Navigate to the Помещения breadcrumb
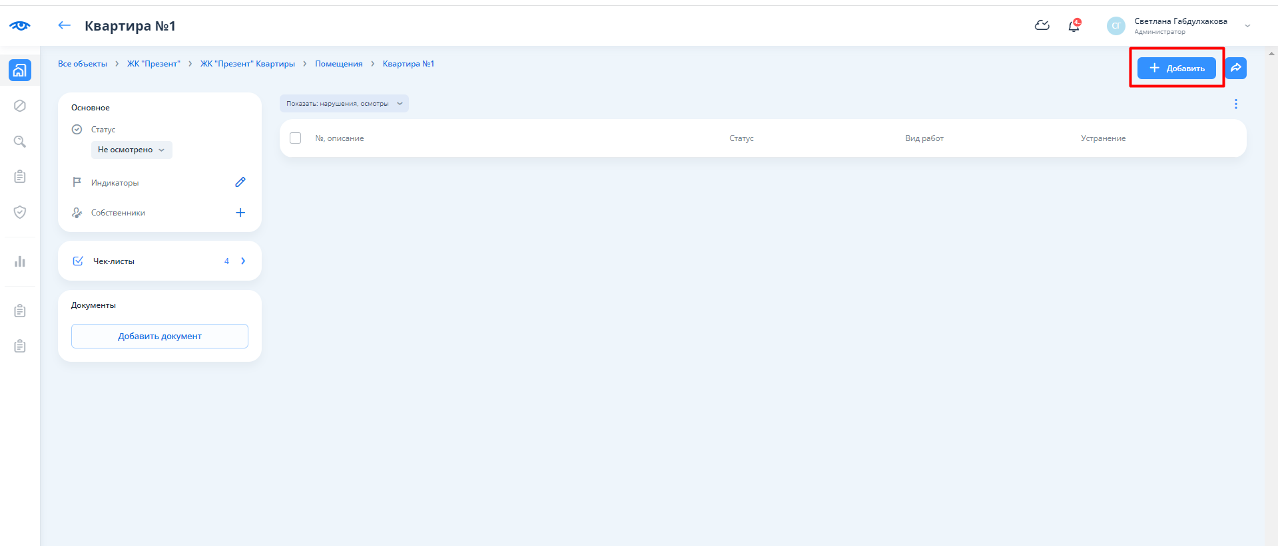The height and width of the screenshot is (546, 1278). point(338,64)
